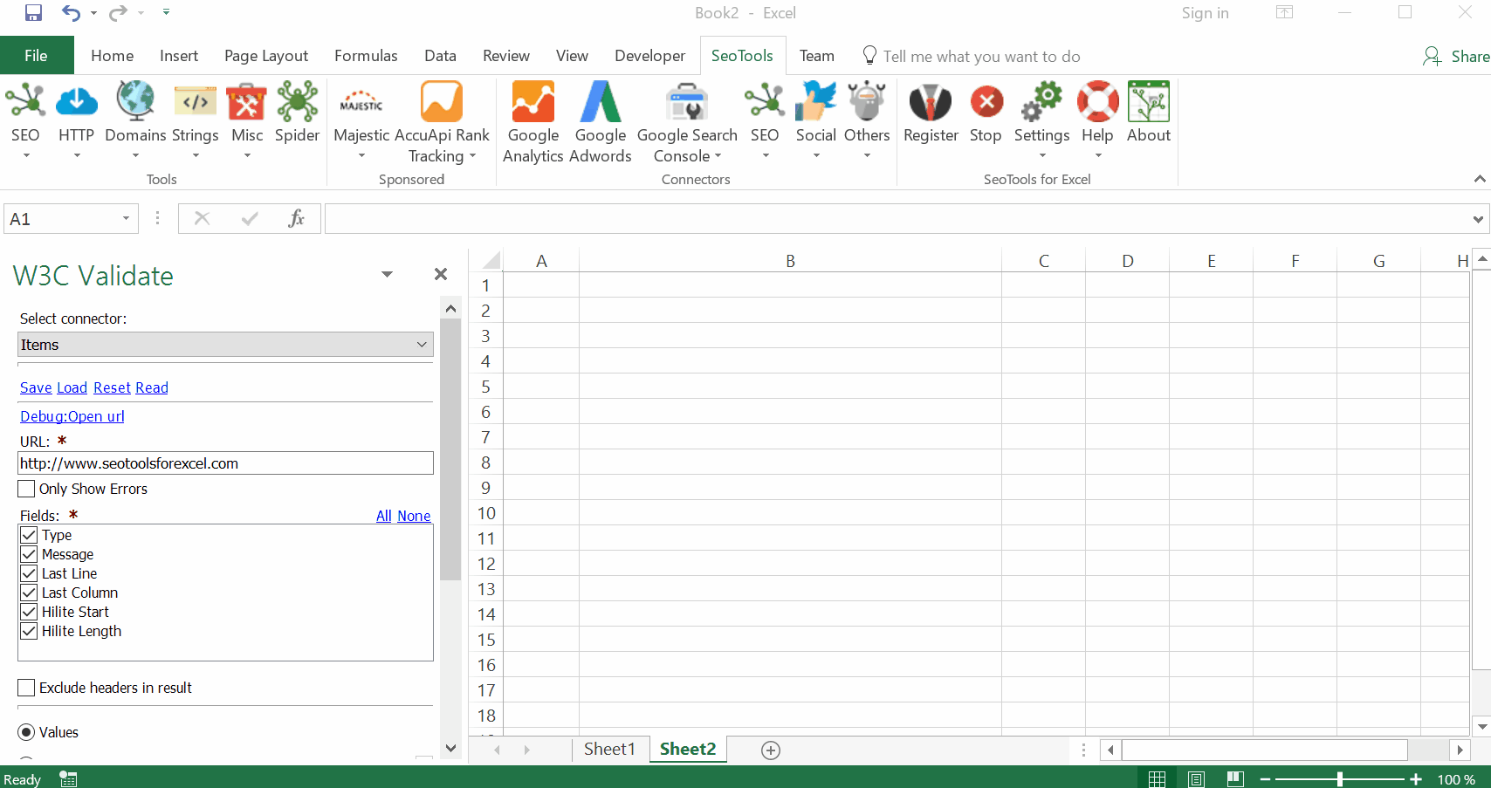This screenshot has height=788, width=1491.
Task: Uncheck the Message field
Action: click(x=29, y=554)
